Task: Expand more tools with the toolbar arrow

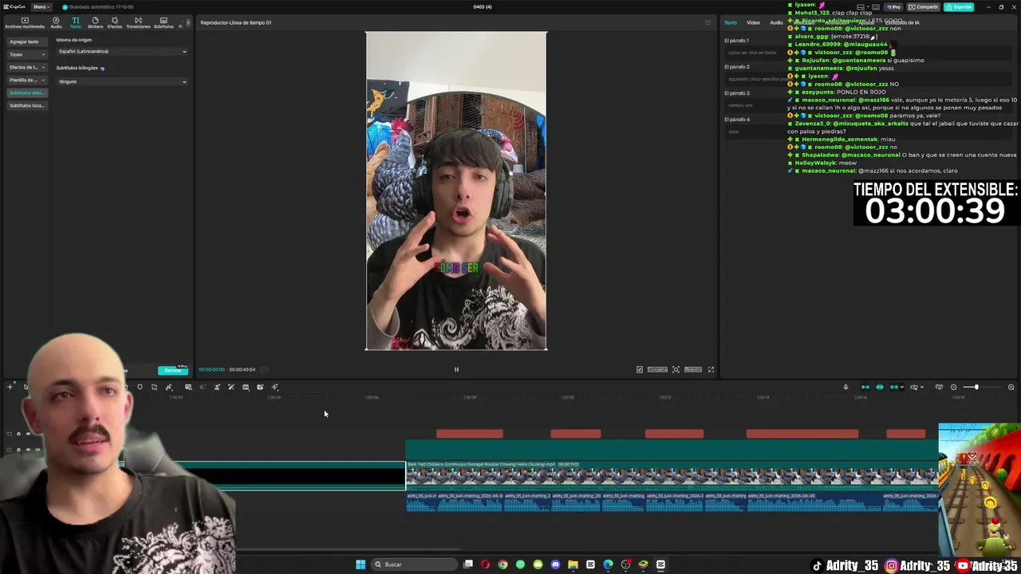Action: click(188, 22)
